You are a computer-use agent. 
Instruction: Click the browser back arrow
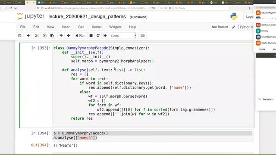pyautogui.click(x=1, y=8)
